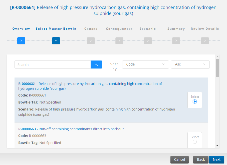This screenshot has height=165, width=227.
Task: Click the list's vertical scrollbar thumb
Action: tap(217, 68)
